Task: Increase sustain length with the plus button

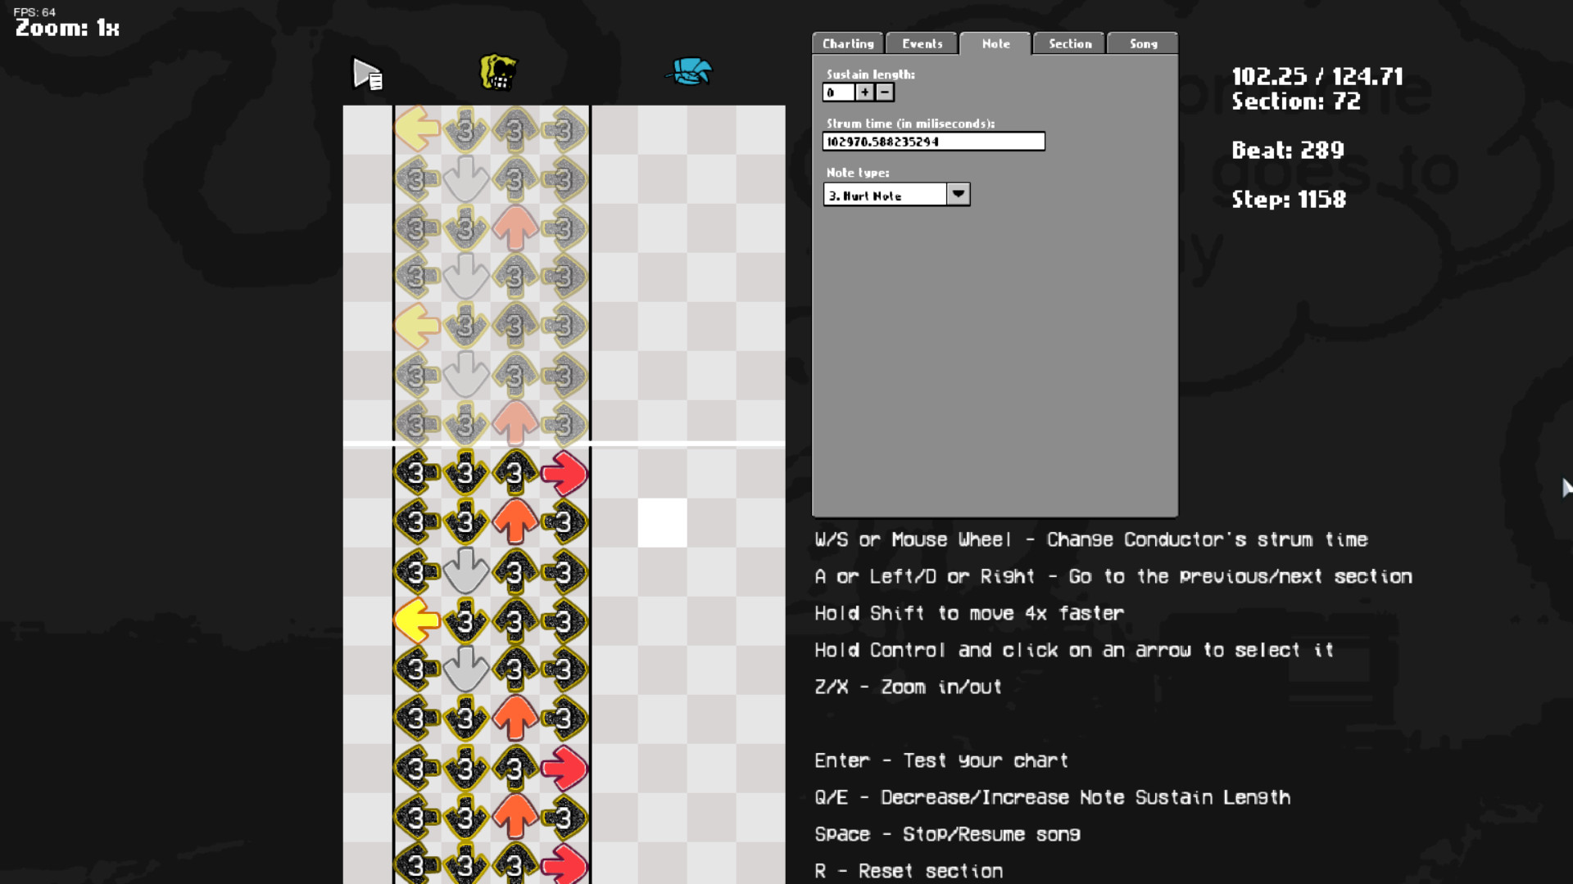Action: point(864,92)
